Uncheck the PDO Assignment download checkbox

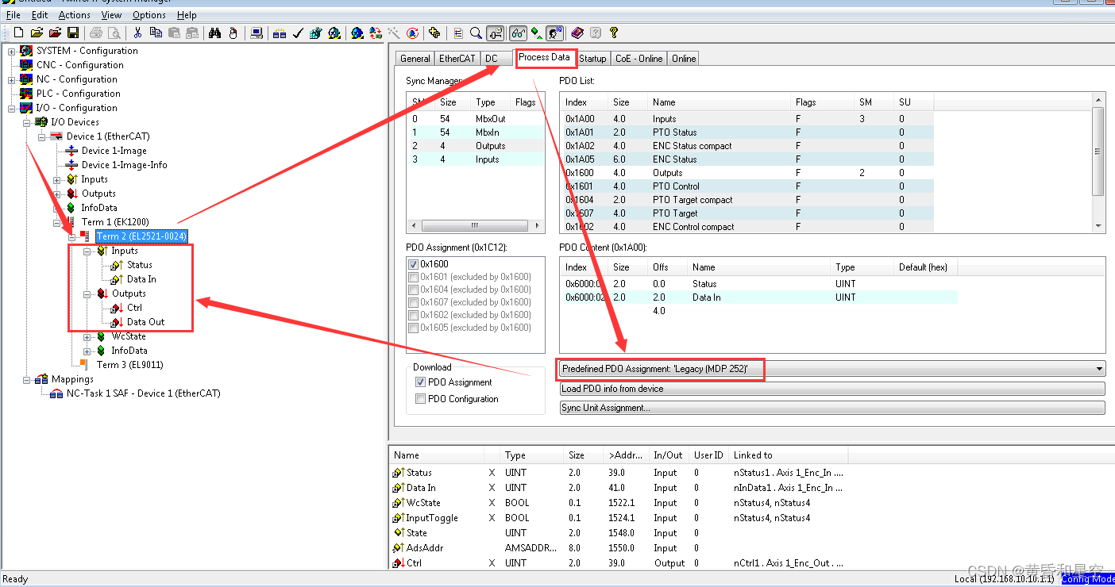point(420,382)
